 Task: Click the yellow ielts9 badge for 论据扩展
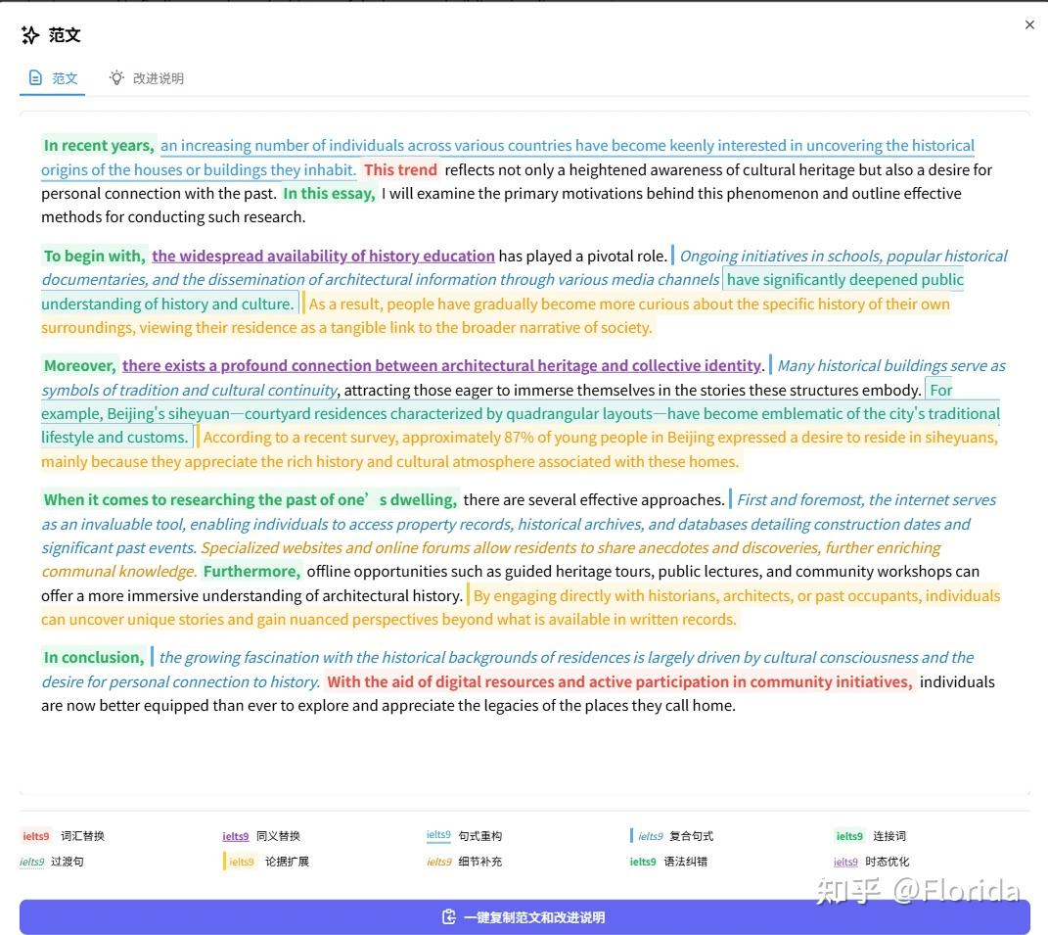pyautogui.click(x=241, y=862)
